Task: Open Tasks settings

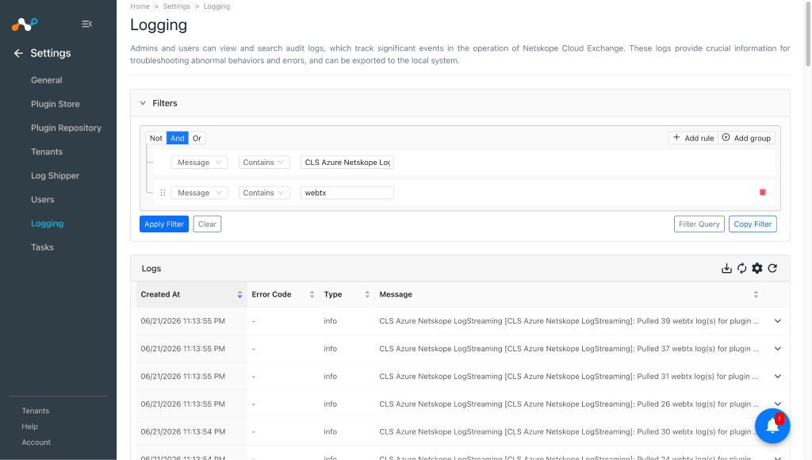Action: (43, 247)
